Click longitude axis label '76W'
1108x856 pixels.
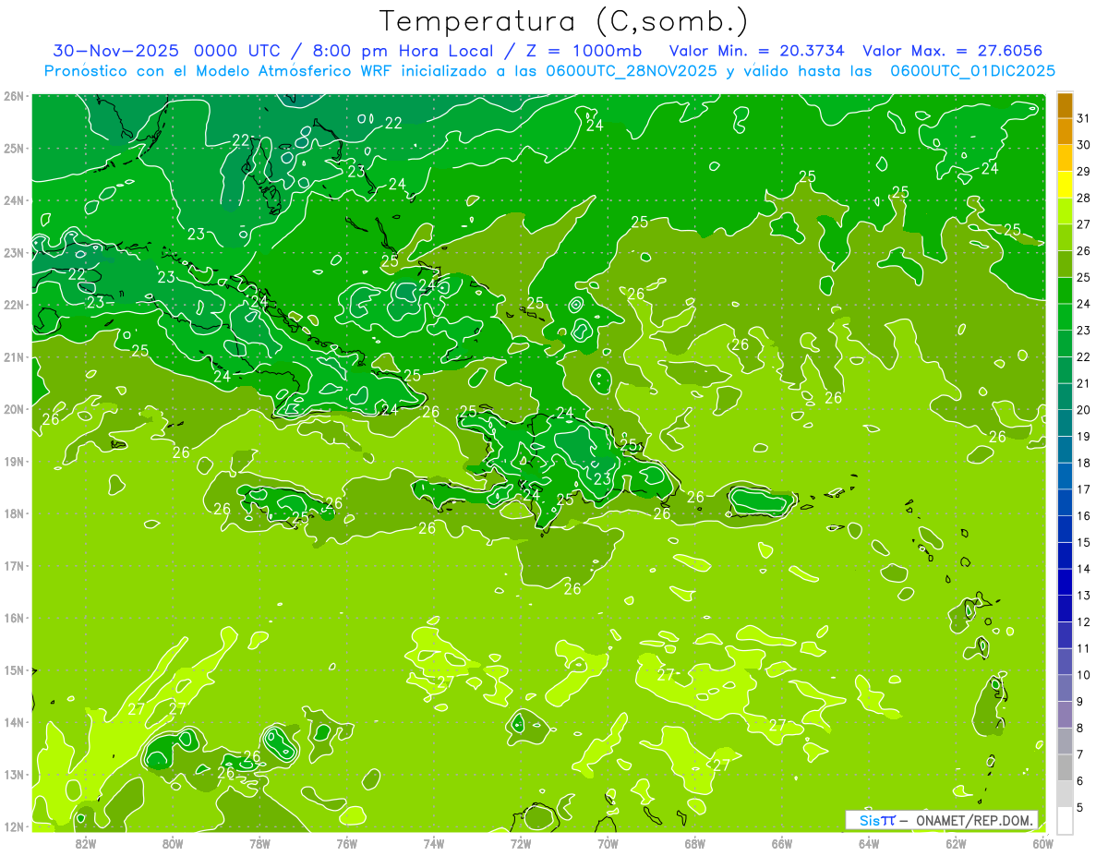coord(346,843)
